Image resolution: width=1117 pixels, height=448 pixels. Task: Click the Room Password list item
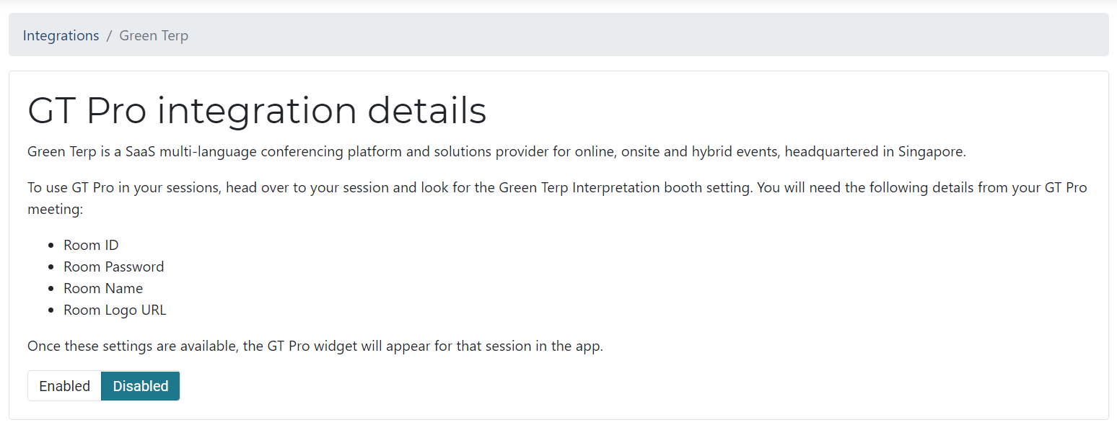click(113, 266)
